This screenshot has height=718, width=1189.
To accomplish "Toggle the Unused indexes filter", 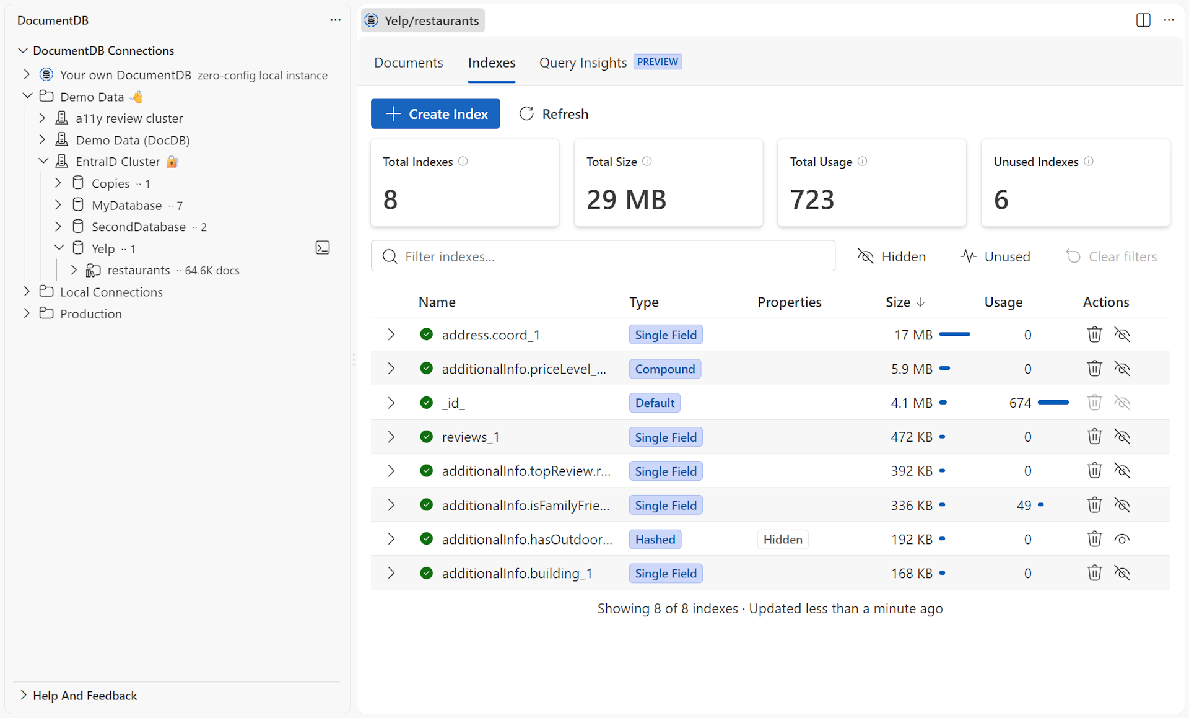I will point(996,256).
